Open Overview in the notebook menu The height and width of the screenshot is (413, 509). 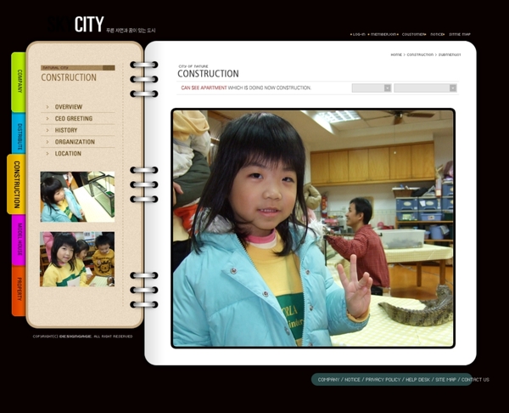click(69, 107)
